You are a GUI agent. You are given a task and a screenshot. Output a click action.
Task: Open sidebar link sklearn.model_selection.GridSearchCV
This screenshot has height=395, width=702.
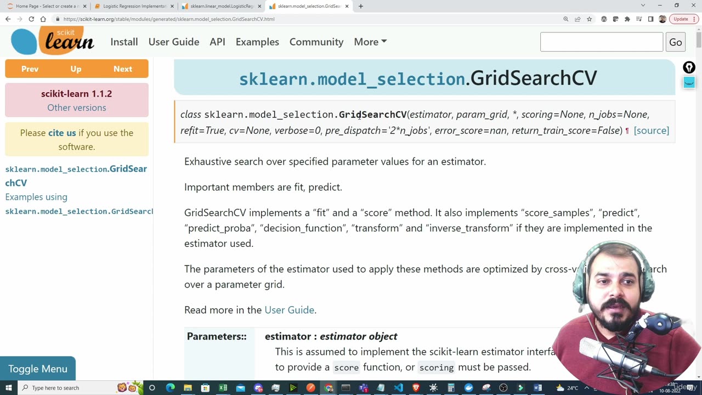(76, 176)
